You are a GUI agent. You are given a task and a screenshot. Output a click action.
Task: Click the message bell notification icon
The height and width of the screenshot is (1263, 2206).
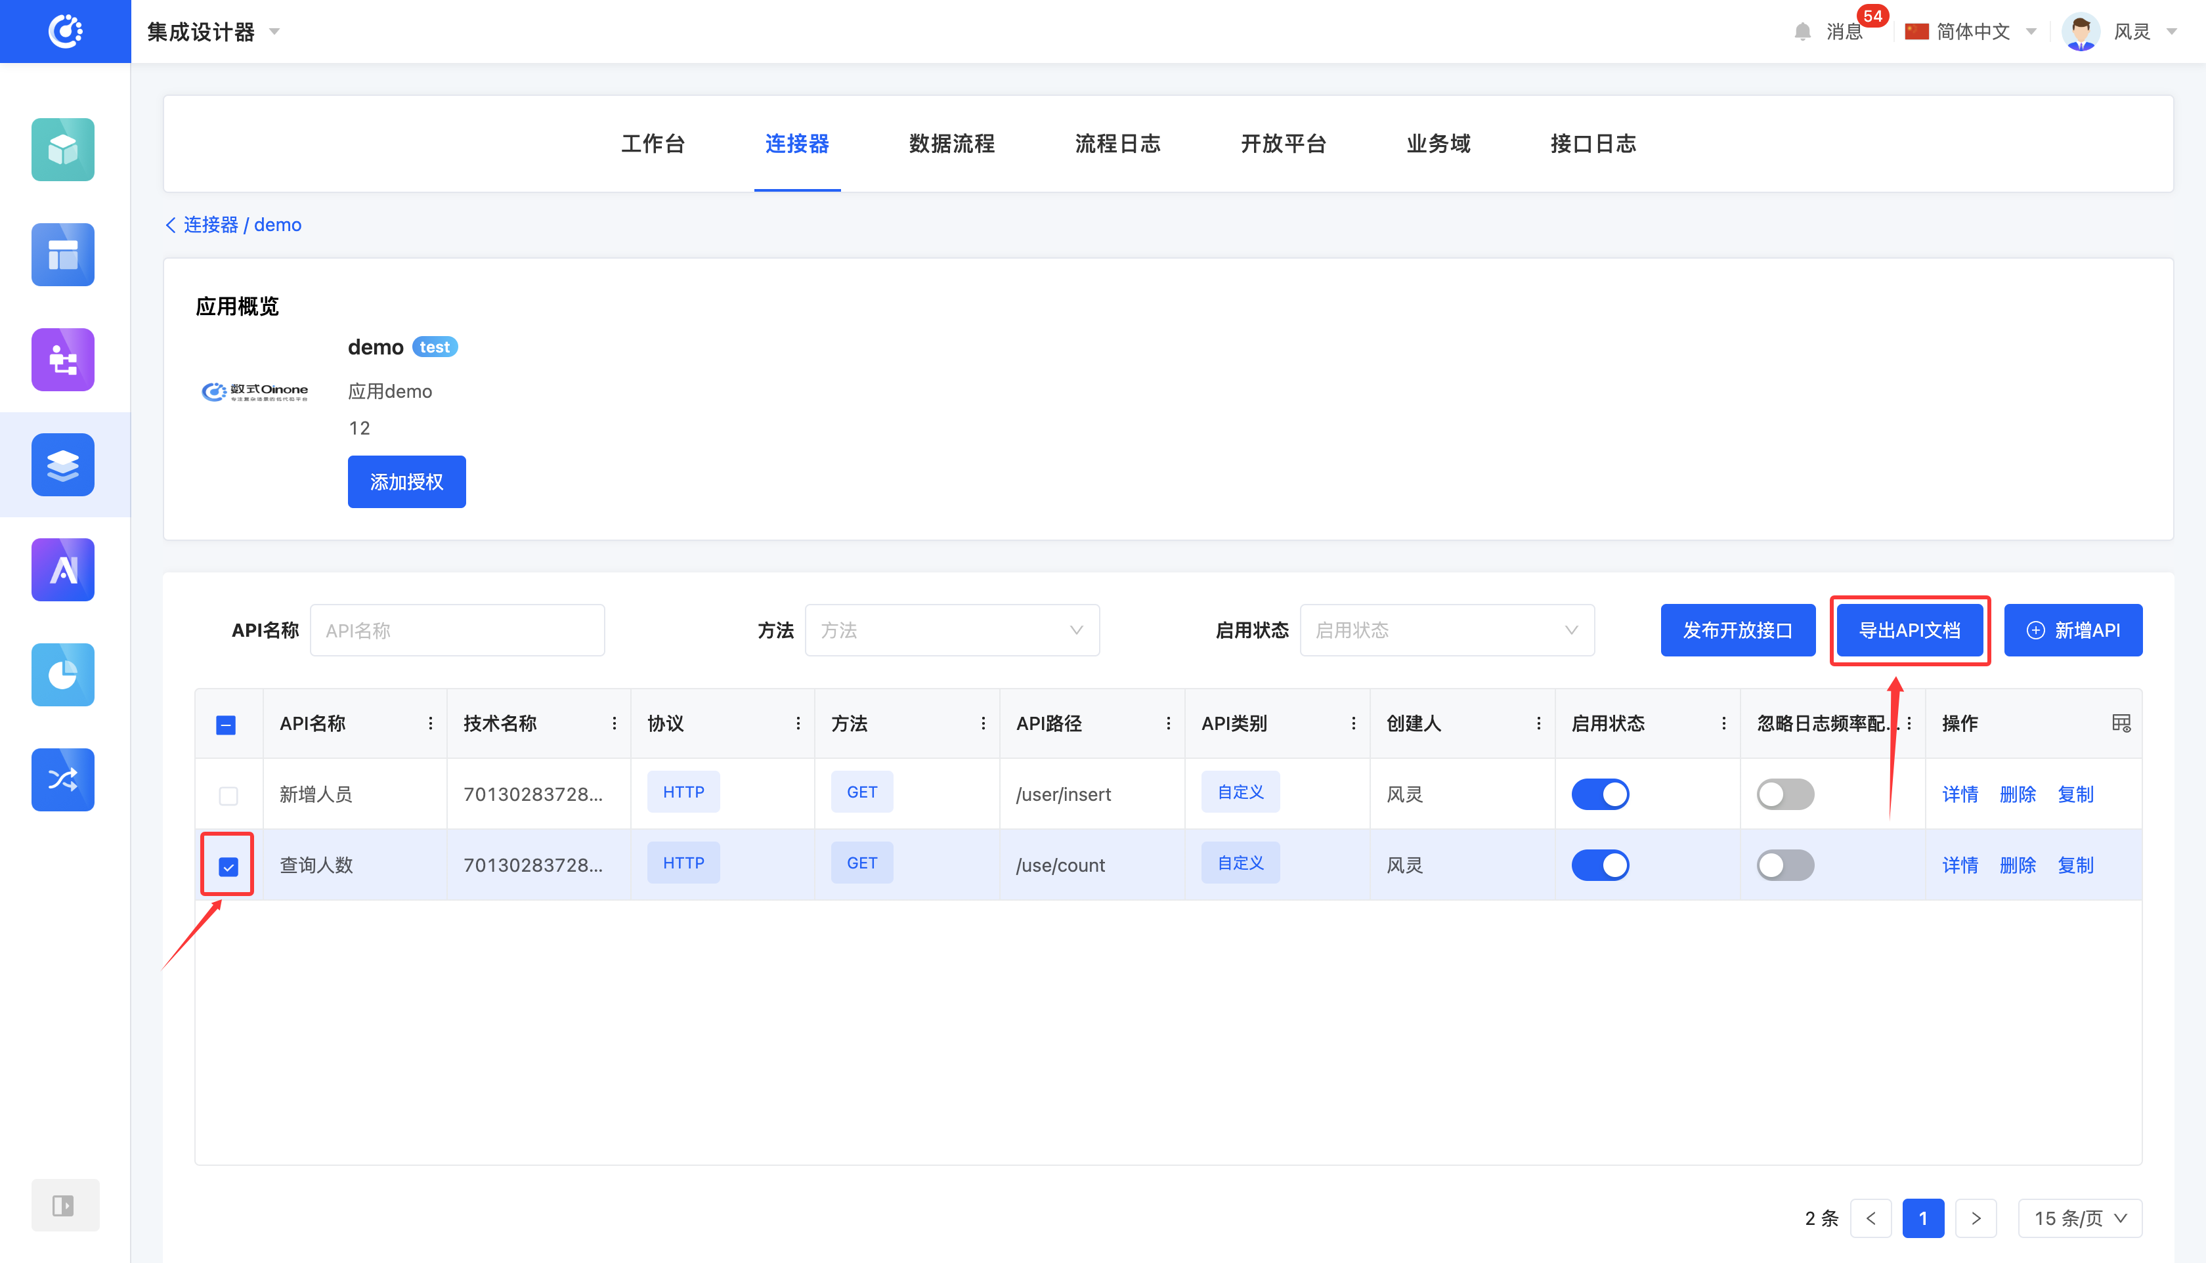(x=1802, y=32)
